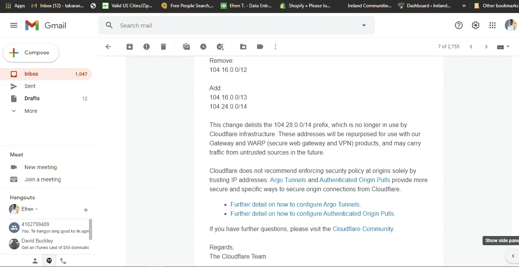Open the Authenticated Origin Pulls link

355,180
